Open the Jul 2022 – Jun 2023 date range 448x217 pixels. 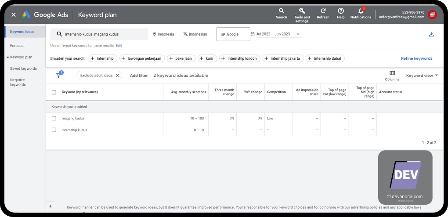coord(275,34)
